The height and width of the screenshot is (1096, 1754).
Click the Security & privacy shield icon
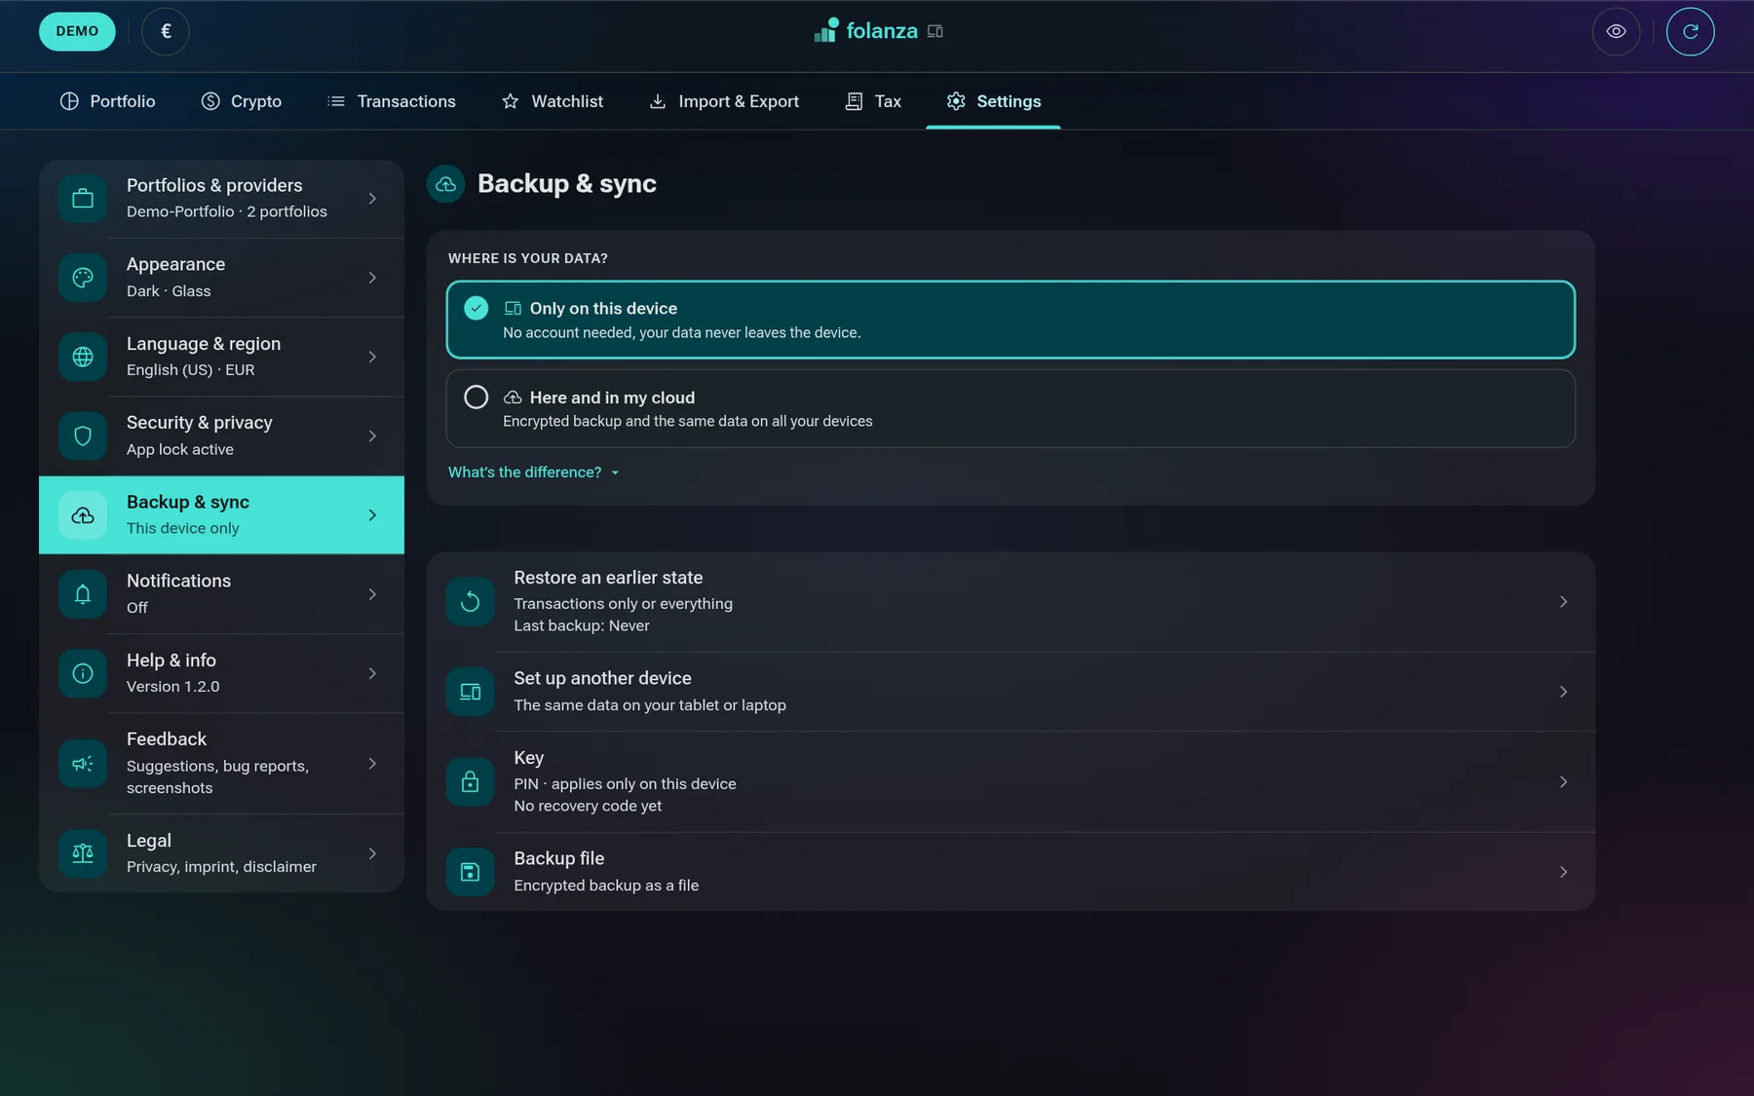click(x=83, y=435)
